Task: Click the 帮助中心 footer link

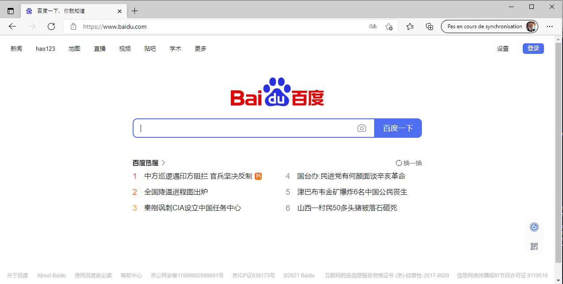Action: (x=131, y=276)
